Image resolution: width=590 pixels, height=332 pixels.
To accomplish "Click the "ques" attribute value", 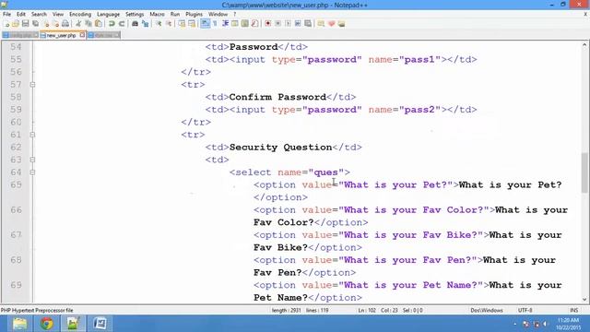I will click(x=325, y=172).
